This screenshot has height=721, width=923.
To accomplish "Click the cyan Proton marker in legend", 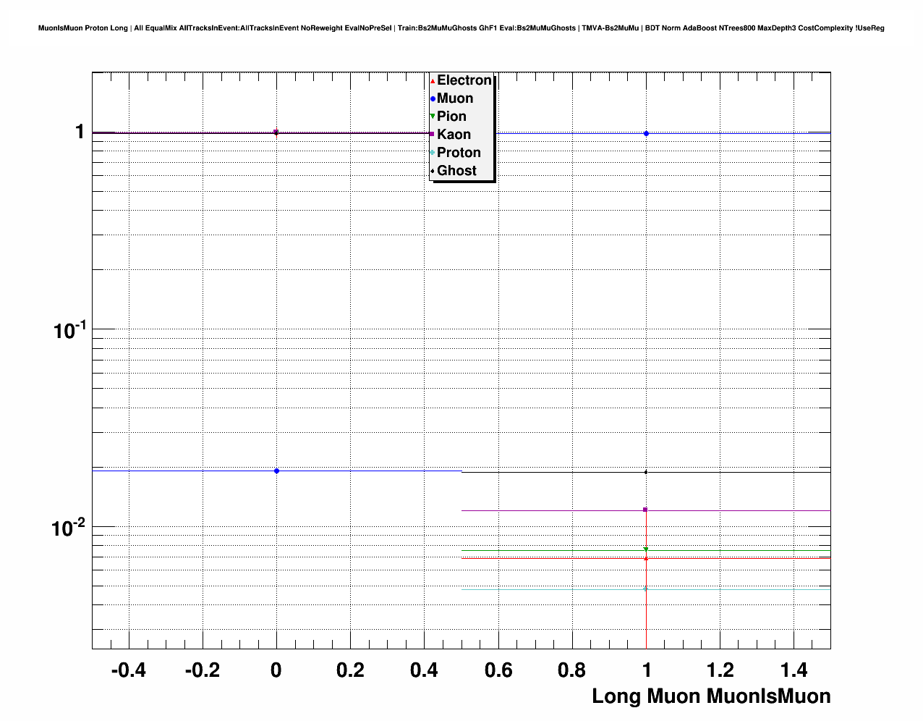I will (433, 153).
